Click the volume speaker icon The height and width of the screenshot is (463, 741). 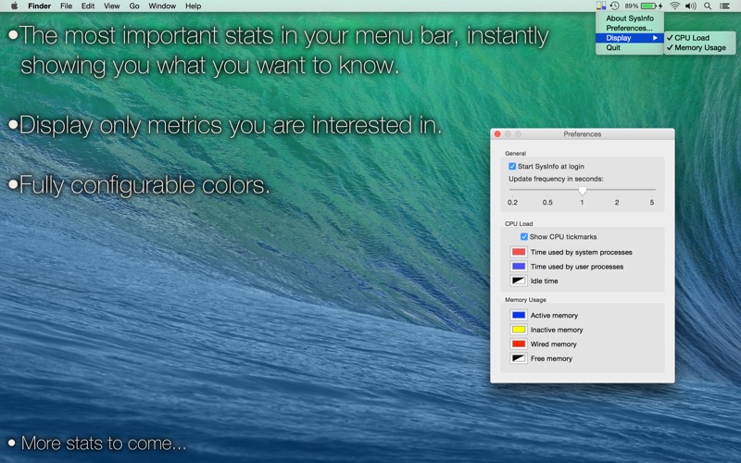click(690, 6)
